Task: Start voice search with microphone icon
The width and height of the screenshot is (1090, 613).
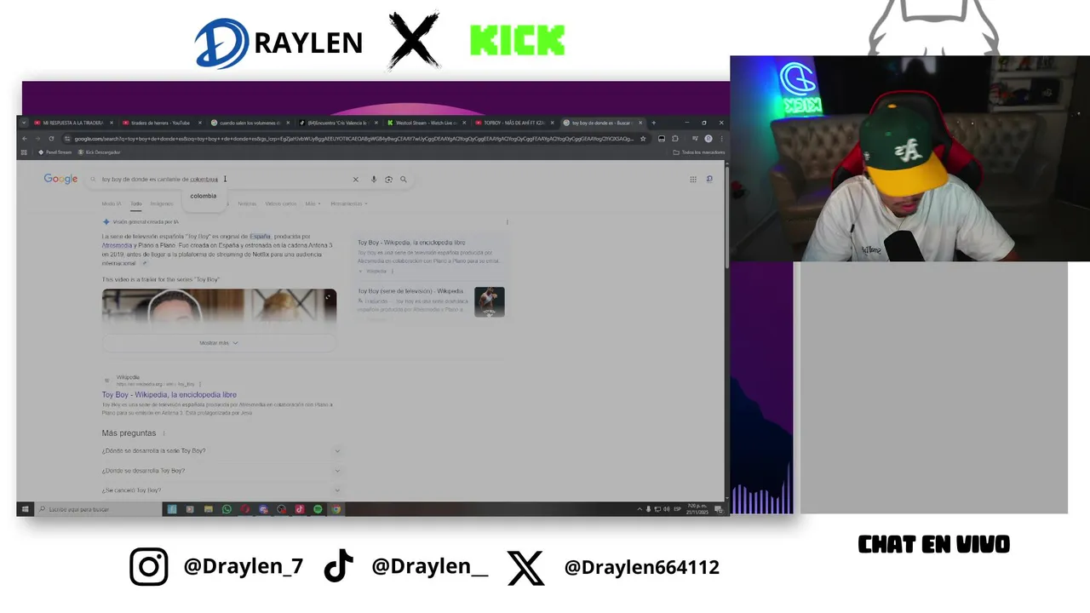Action: [374, 180]
